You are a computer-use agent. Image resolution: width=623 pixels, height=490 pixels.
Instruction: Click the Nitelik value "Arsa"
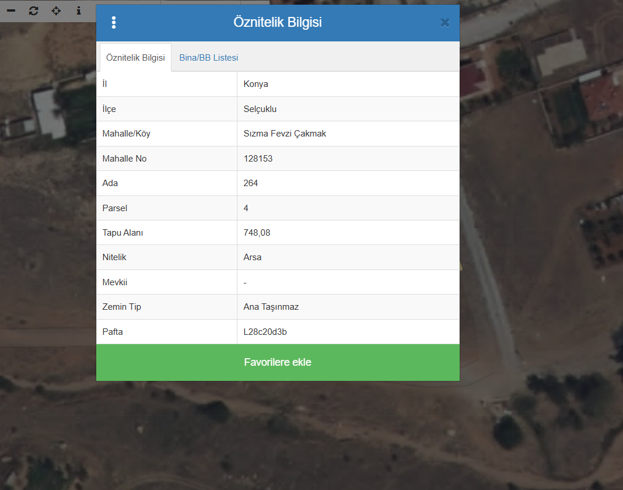[x=253, y=257]
